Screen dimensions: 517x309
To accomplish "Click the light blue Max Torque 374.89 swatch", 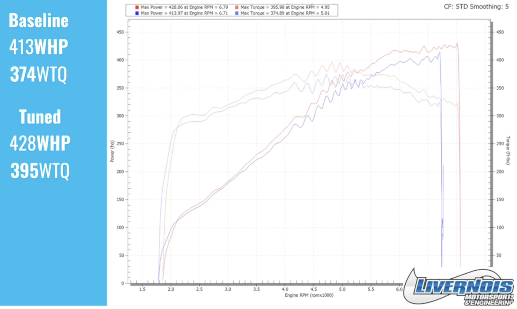I will pos(237,13).
